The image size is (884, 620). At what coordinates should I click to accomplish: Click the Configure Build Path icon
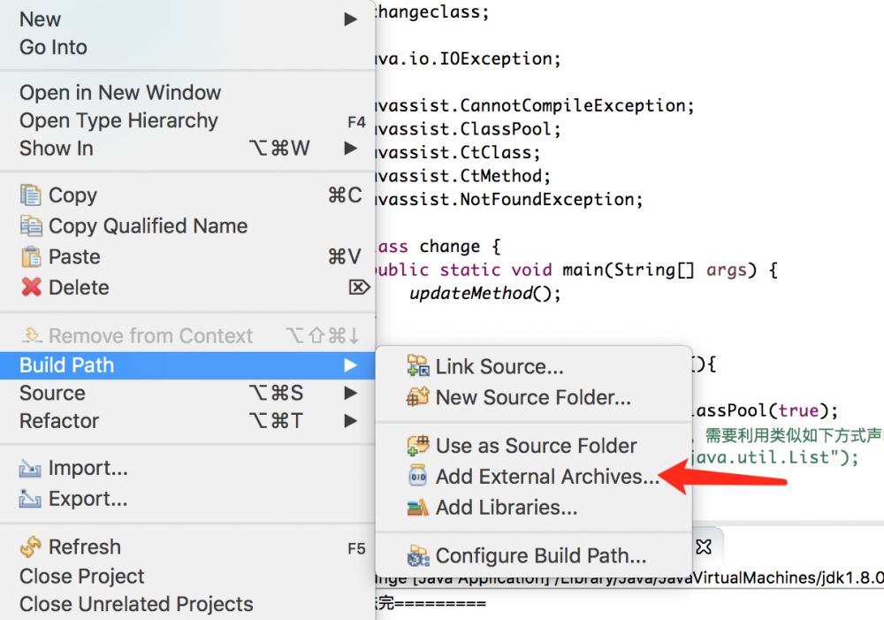click(x=417, y=556)
